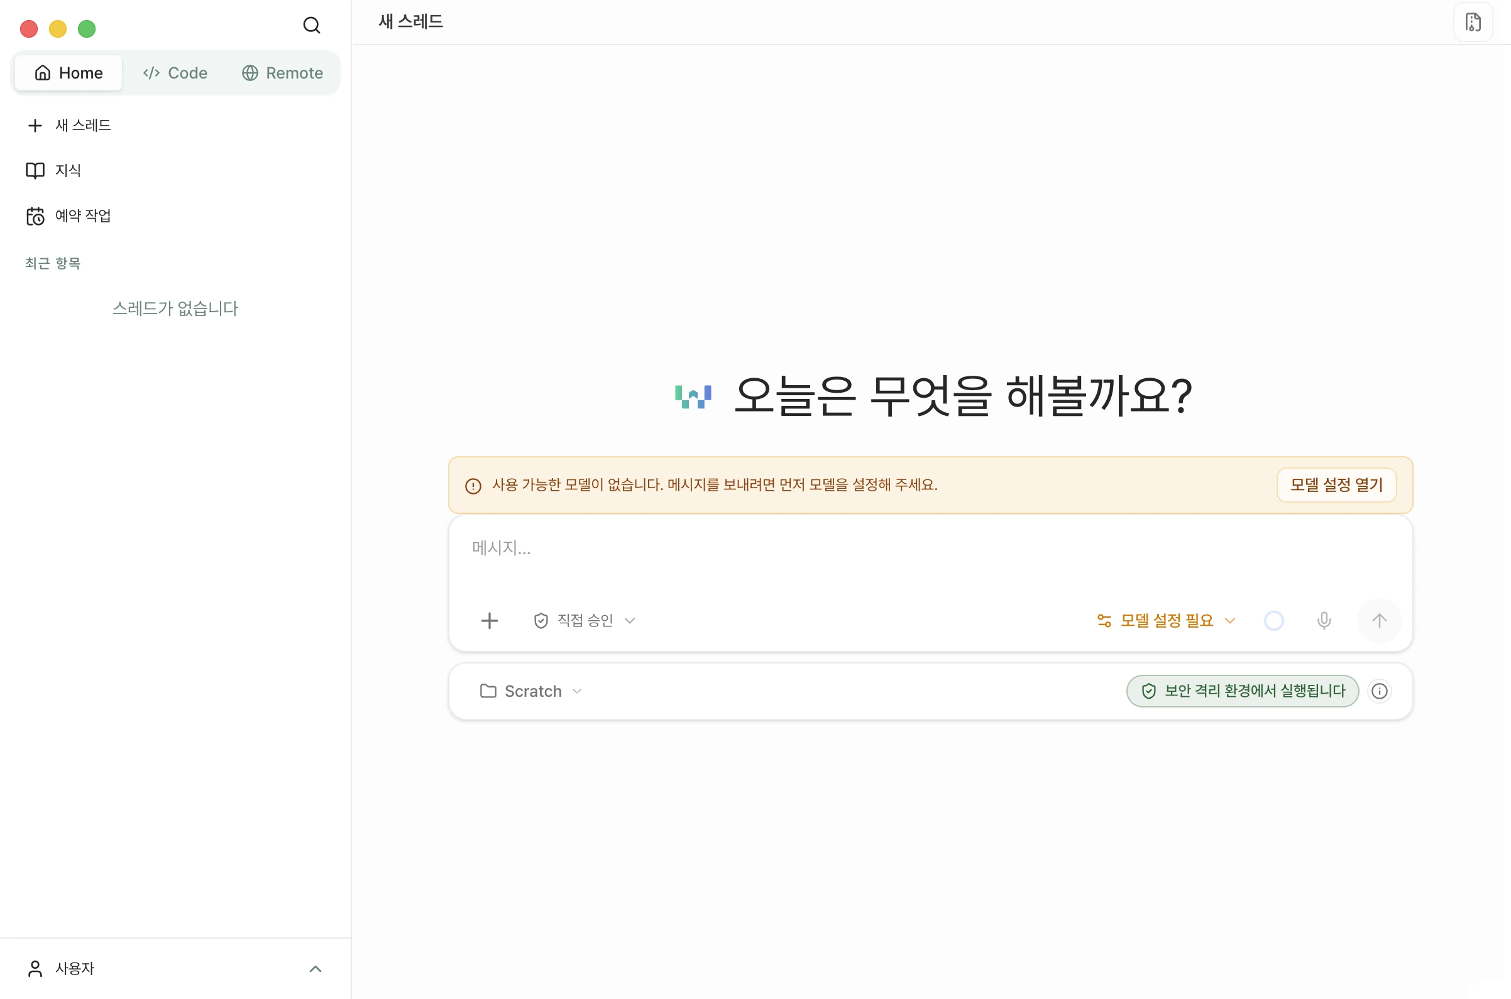Screen dimensions: 1511x999
Task: Click the 최근 항목 section label
Action: [x=53, y=263]
